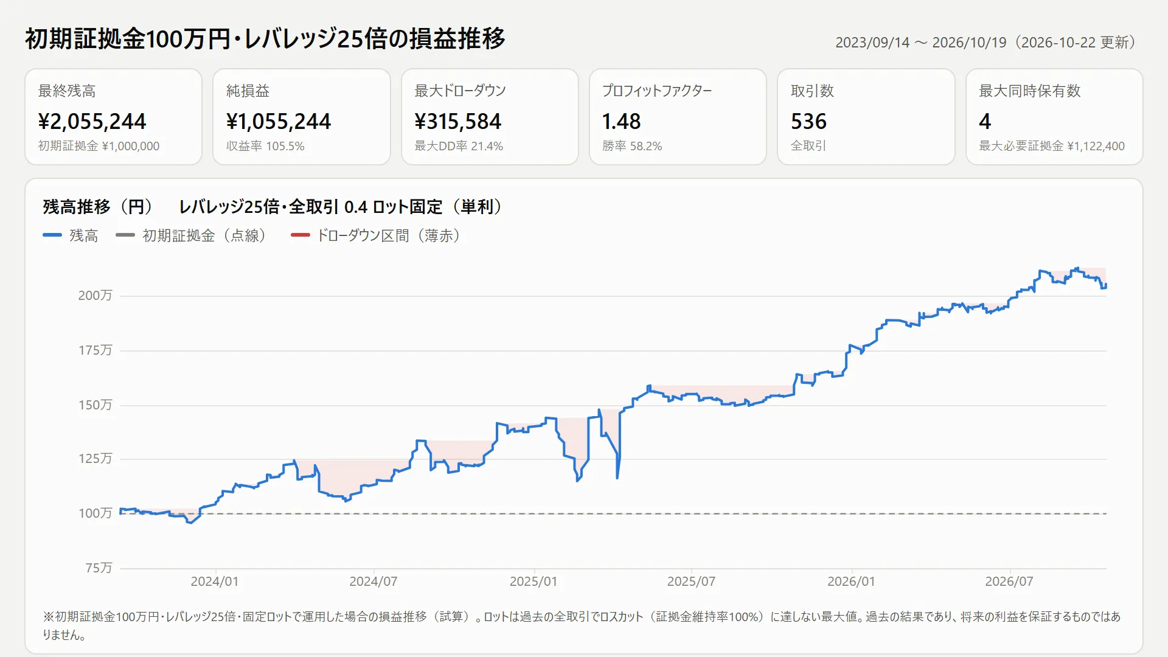Click the 100万 y-axis label
Screen dimensions: 1168x657
tap(96, 513)
